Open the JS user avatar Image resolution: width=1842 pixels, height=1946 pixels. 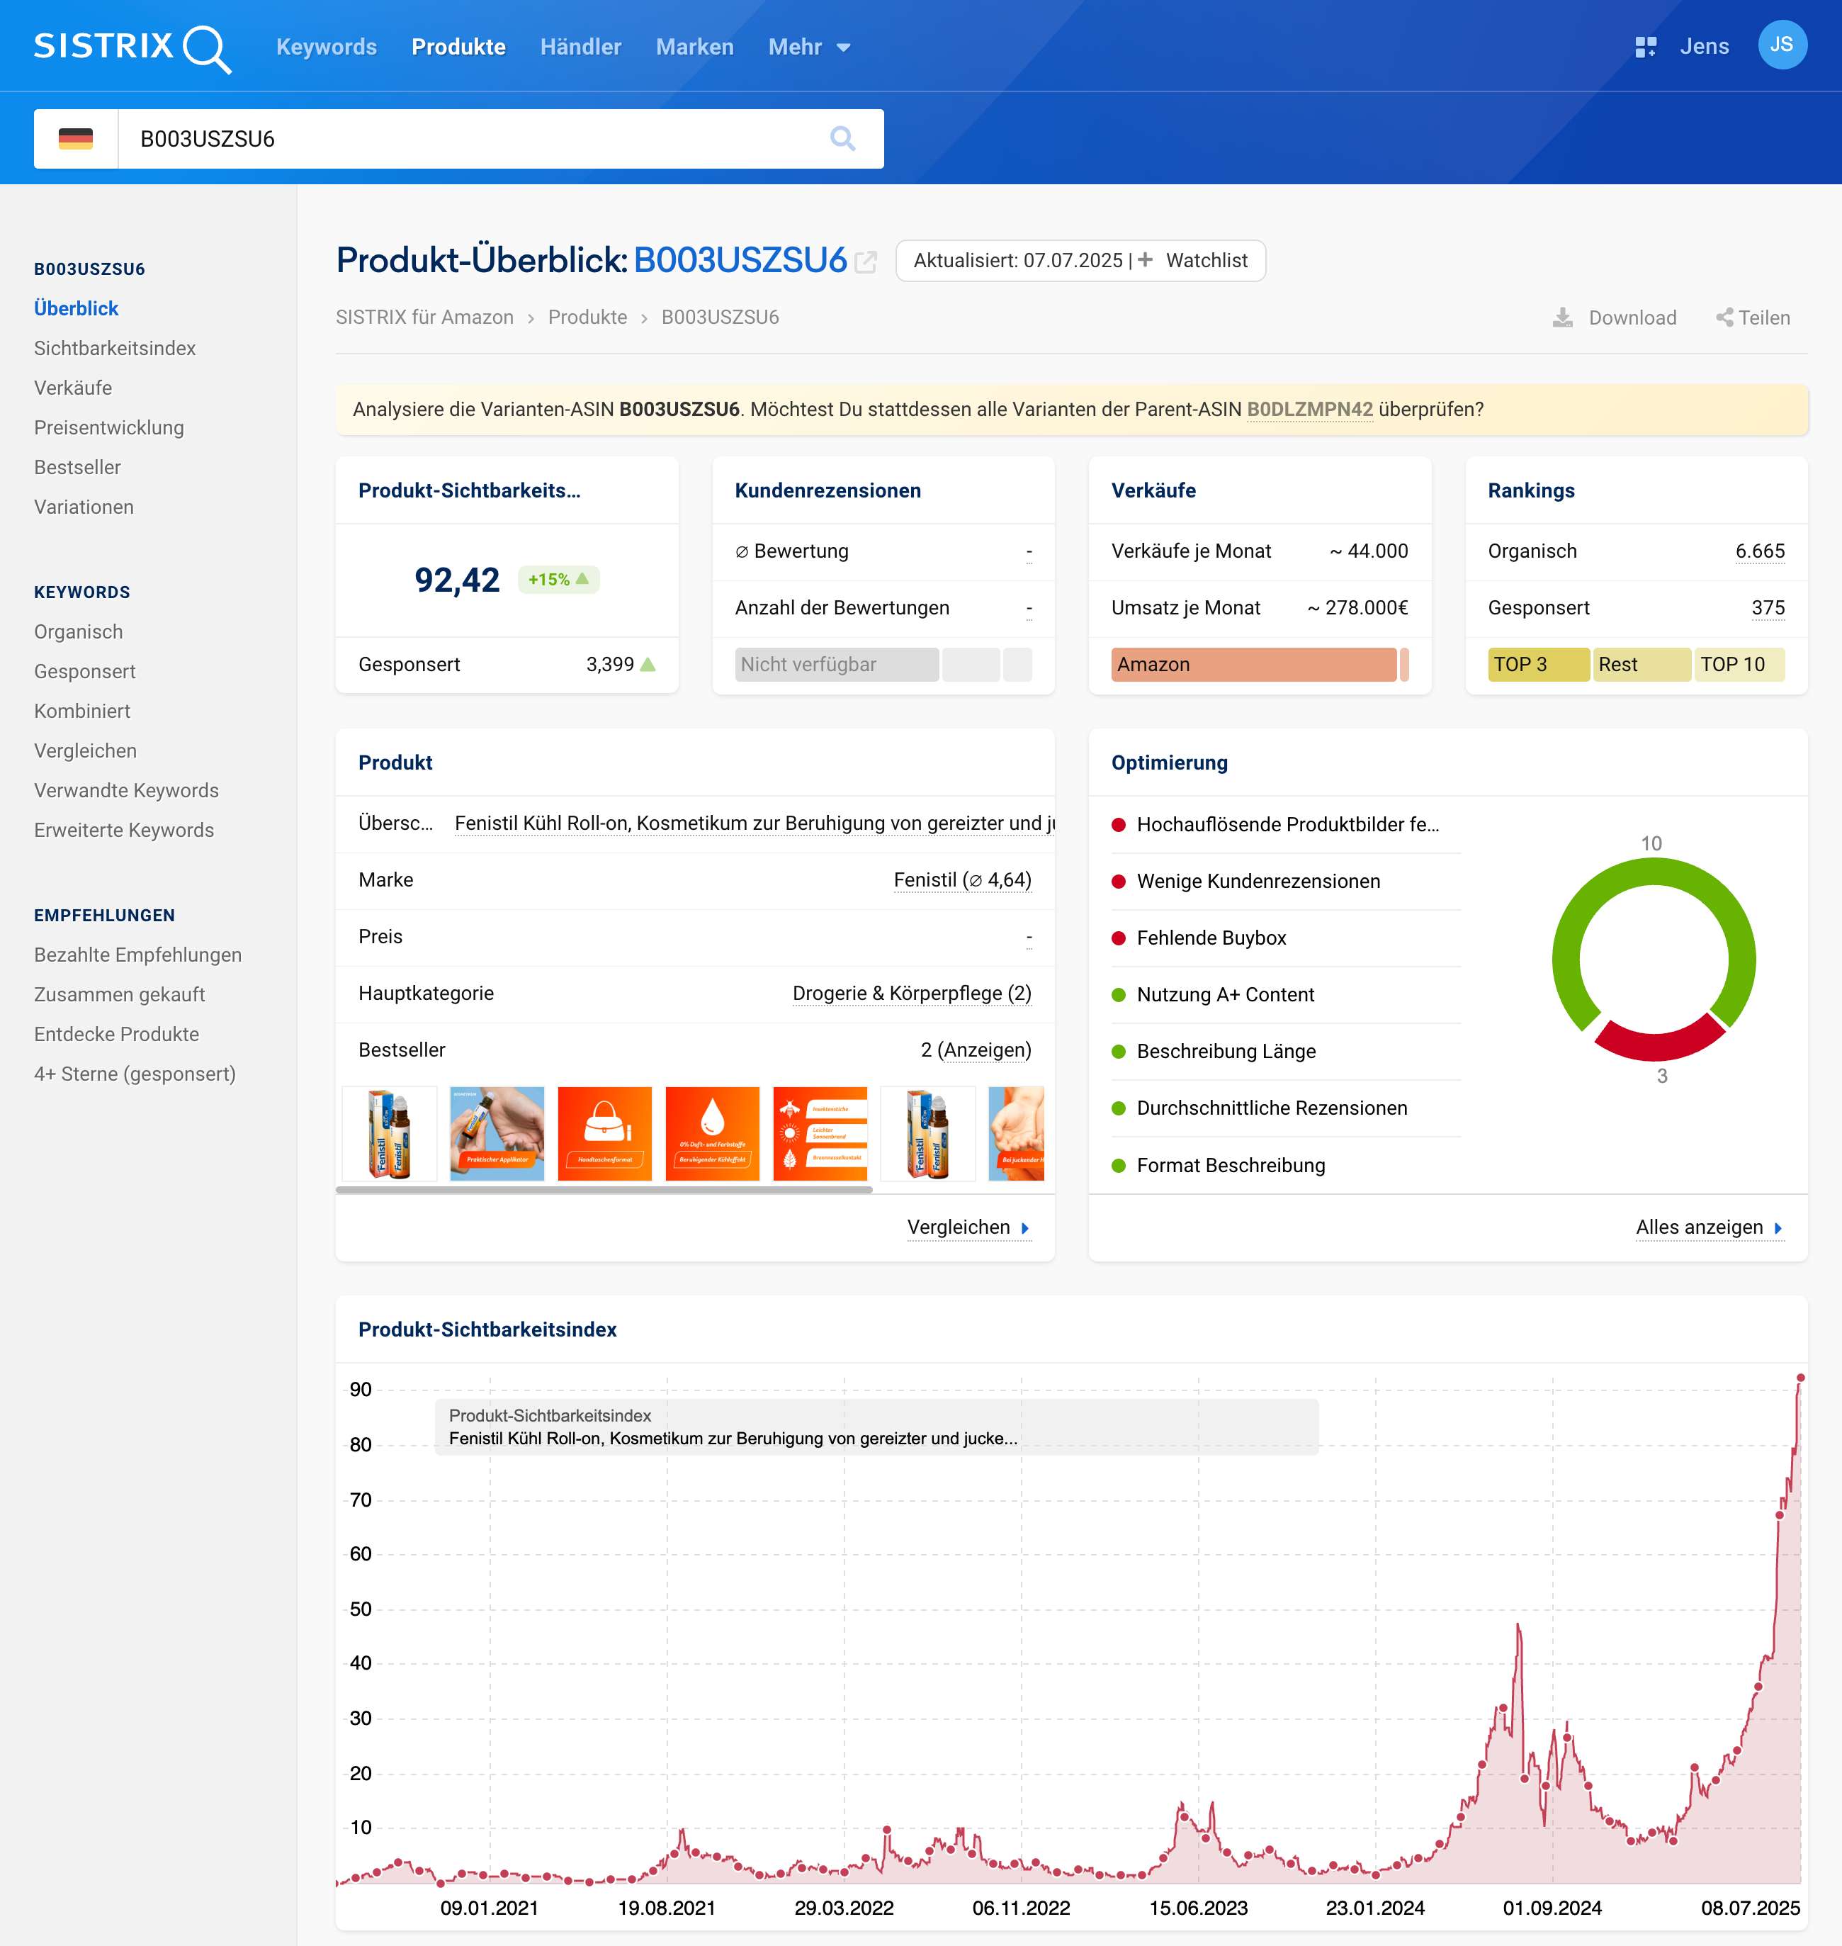[1781, 45]
